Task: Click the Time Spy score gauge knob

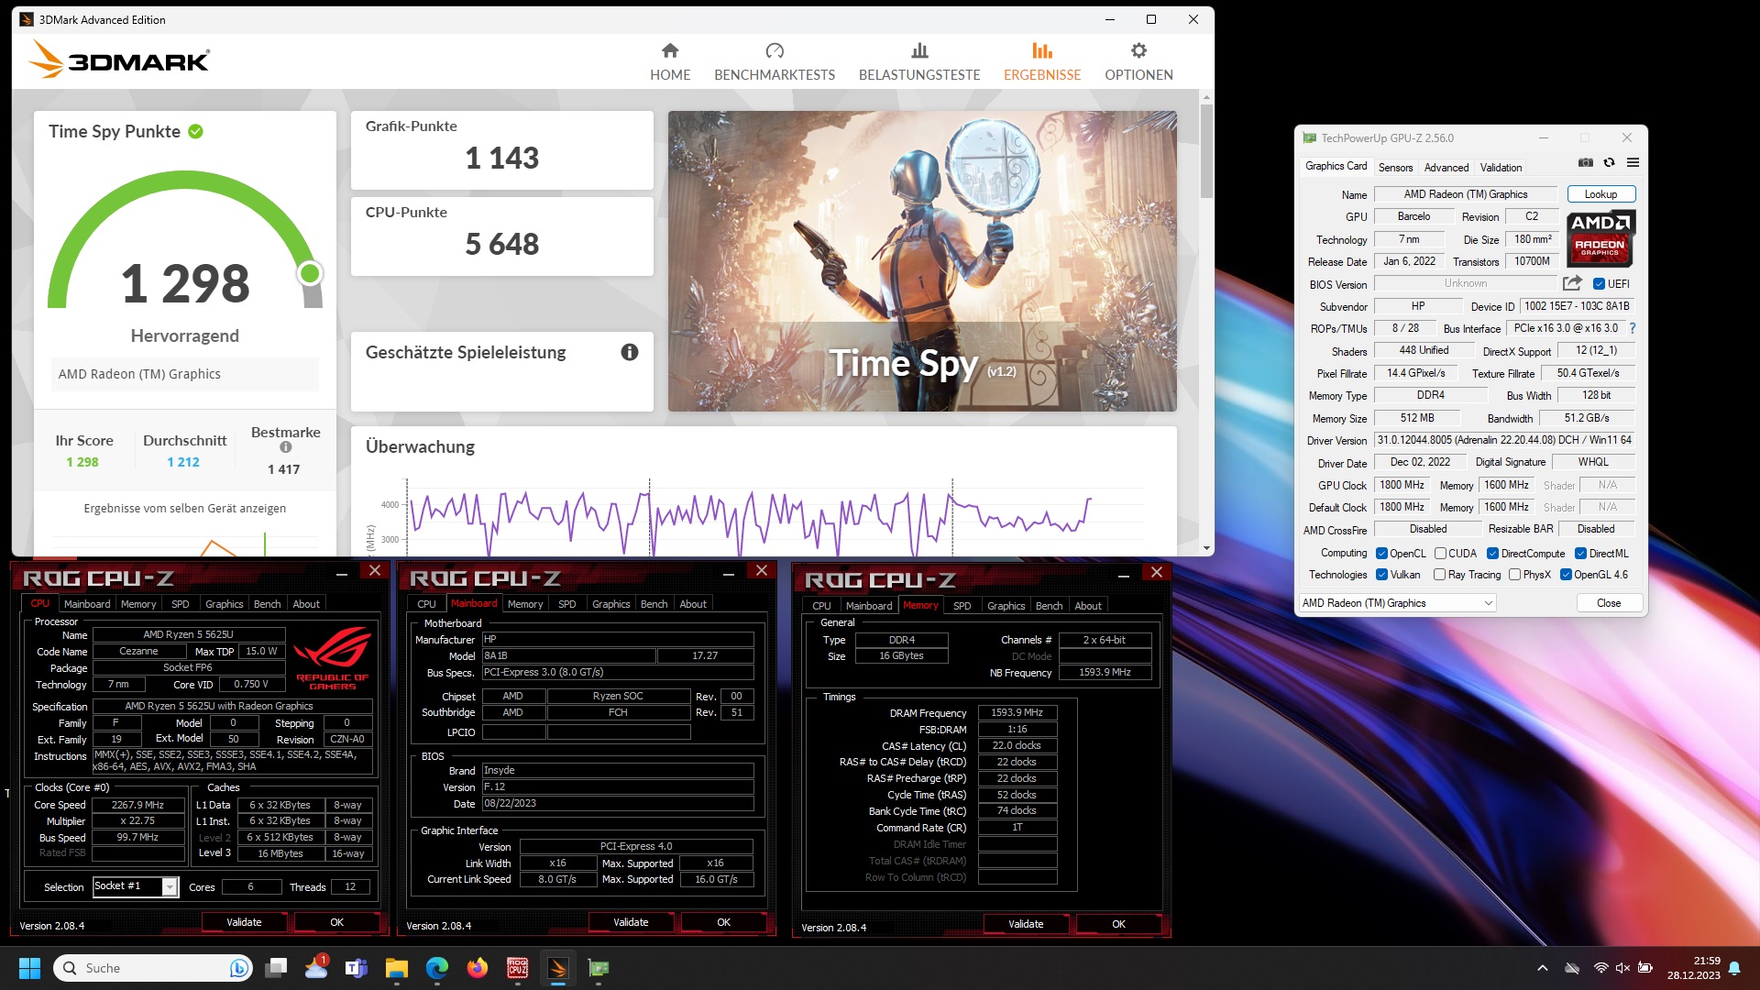Action: coord(310,273)
